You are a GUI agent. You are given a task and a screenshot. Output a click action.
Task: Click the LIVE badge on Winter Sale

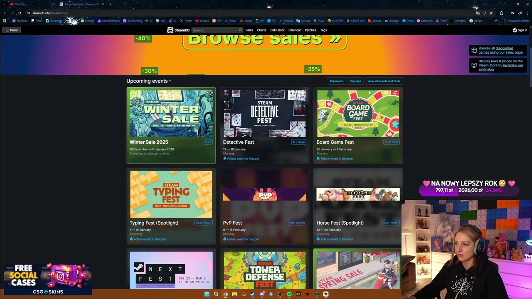click(x=208, y=142)
